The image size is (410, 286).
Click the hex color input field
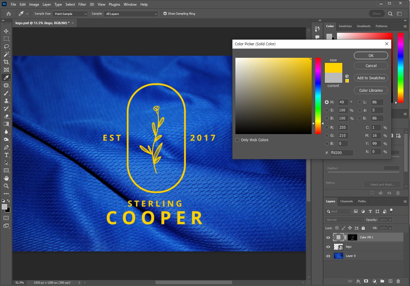tap(341, 153)
